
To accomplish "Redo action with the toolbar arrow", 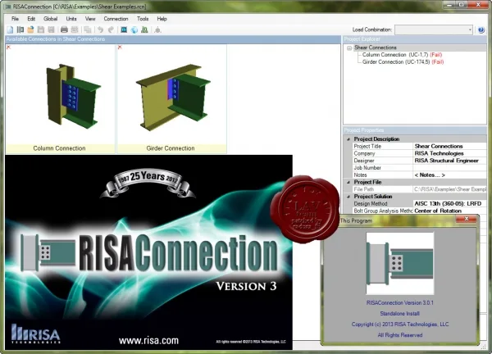I will pos(111,29).
